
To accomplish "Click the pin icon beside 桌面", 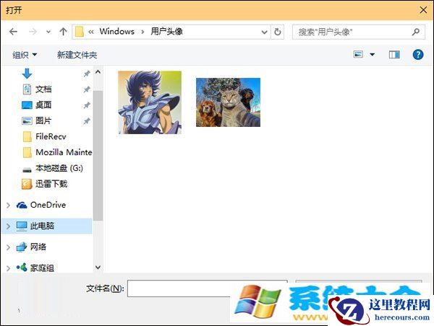I will click(x=87, y=105).
